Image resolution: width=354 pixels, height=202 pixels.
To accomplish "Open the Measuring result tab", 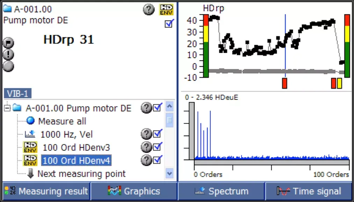I will [46, 191].
